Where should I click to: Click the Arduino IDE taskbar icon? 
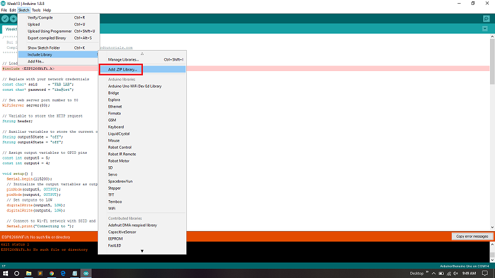(86, 273)
